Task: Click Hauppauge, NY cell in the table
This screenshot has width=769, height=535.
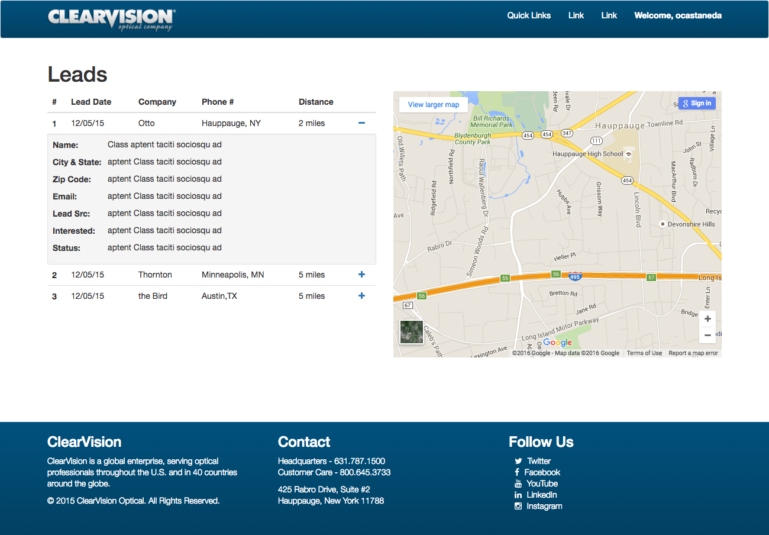Action: [x=231, y=123]
